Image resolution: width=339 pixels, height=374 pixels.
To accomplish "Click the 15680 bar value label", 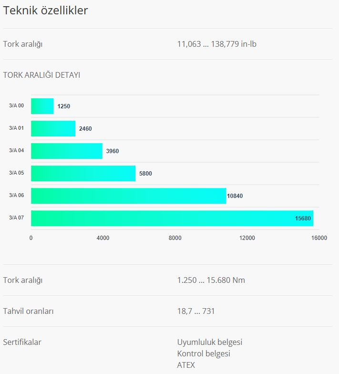I will (x=303, y=218).
